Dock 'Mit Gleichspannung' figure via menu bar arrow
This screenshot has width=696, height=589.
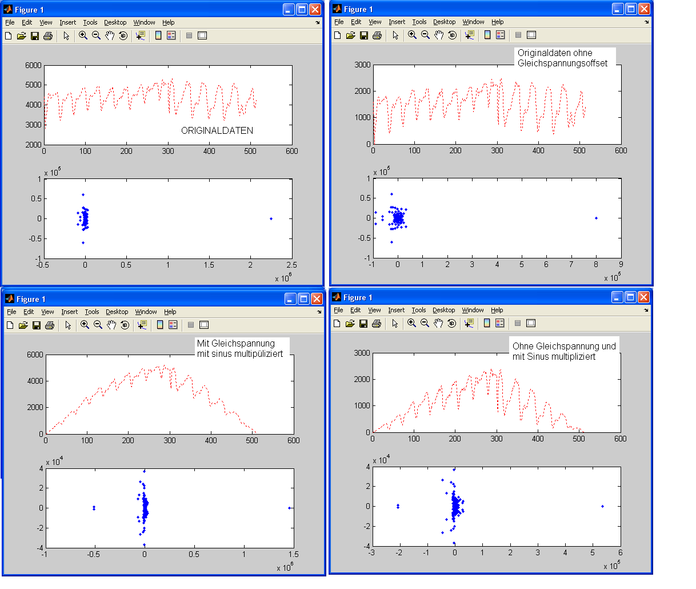coord(319,312)
